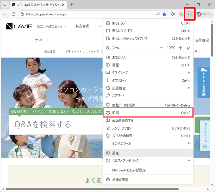Open Q&A検索 link

point(49,52)
